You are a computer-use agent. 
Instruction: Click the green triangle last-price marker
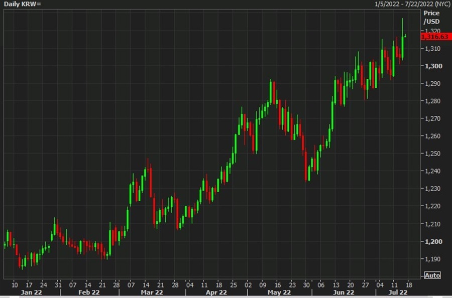pyautogui.click(x=405, y=35)
